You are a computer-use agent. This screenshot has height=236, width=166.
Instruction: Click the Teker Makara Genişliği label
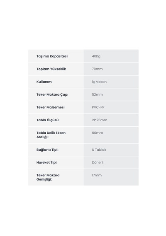48,177
